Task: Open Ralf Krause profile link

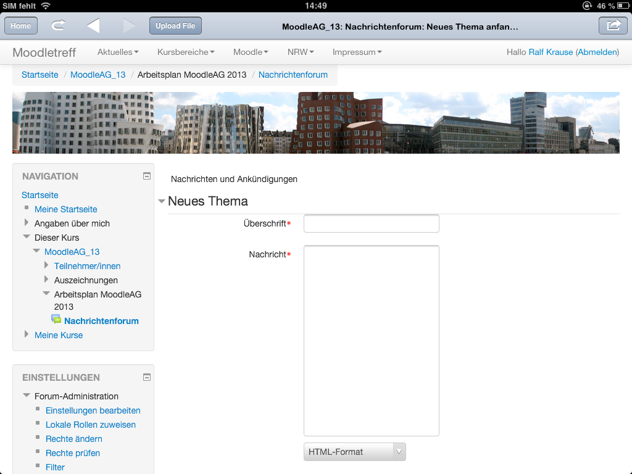Action: click(x=551, y=52)
